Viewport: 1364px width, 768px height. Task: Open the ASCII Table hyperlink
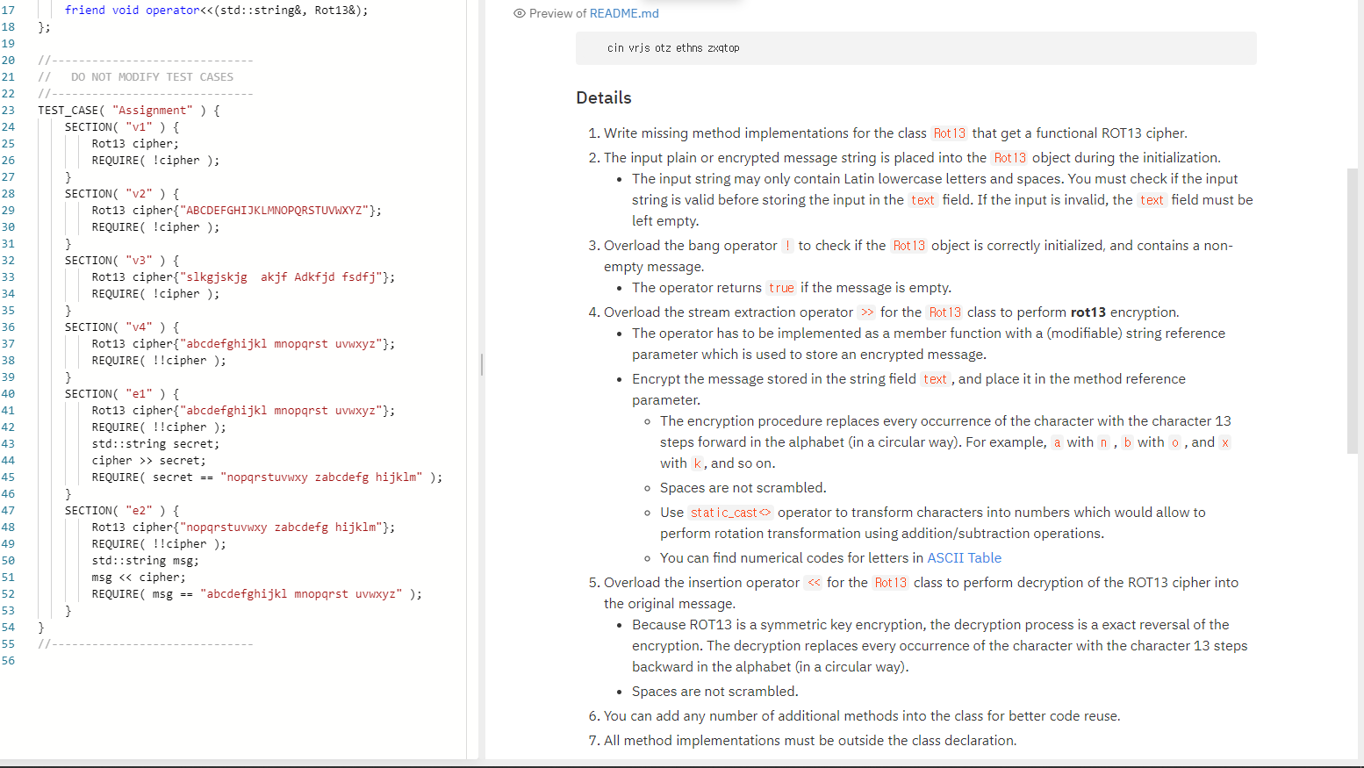point(964,557)
